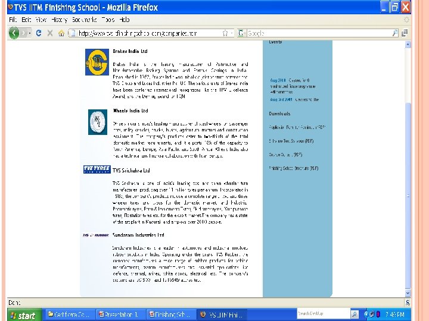429x321 pixels.
Task: Click the desktop search magnifier button
Action: [355, 314]
